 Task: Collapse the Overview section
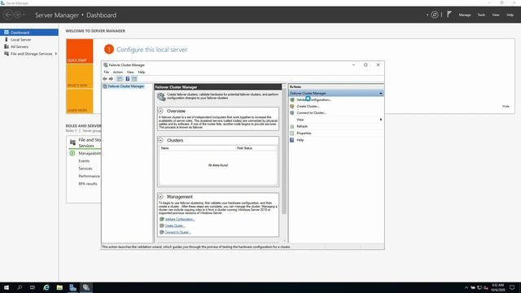click(x=161, y=111)
